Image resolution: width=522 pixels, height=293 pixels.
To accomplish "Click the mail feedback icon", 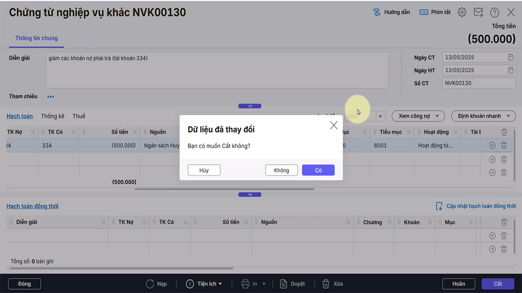I will [478, 13].
